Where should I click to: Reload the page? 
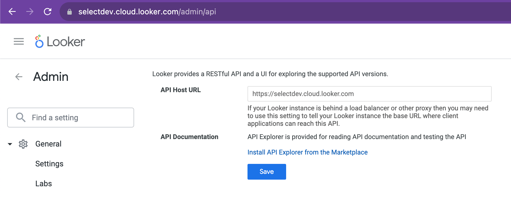click(48, 12)
